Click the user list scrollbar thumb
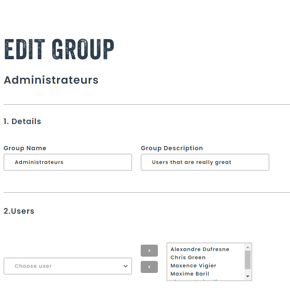Image resolution: width=290 pixels, height=300 pixels. click(x=248, y=260)
